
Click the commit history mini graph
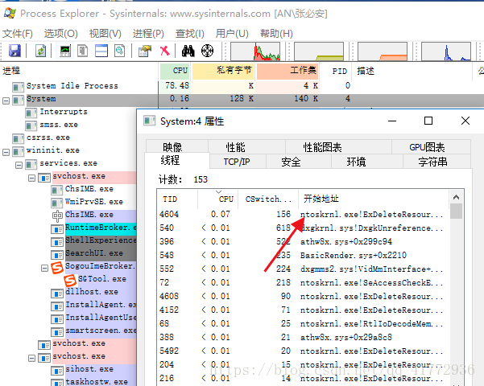click(x=319, y=51)
